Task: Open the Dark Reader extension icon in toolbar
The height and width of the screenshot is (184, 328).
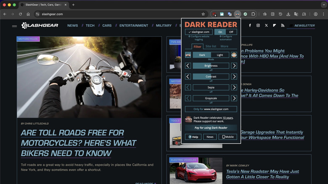Action: [x=238, y=14]
